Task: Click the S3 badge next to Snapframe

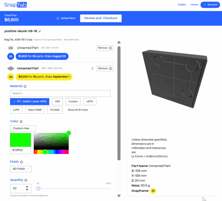Action: click(x=153, y=191)
